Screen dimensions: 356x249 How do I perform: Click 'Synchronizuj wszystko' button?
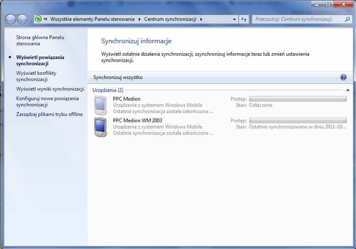point(118,77)
